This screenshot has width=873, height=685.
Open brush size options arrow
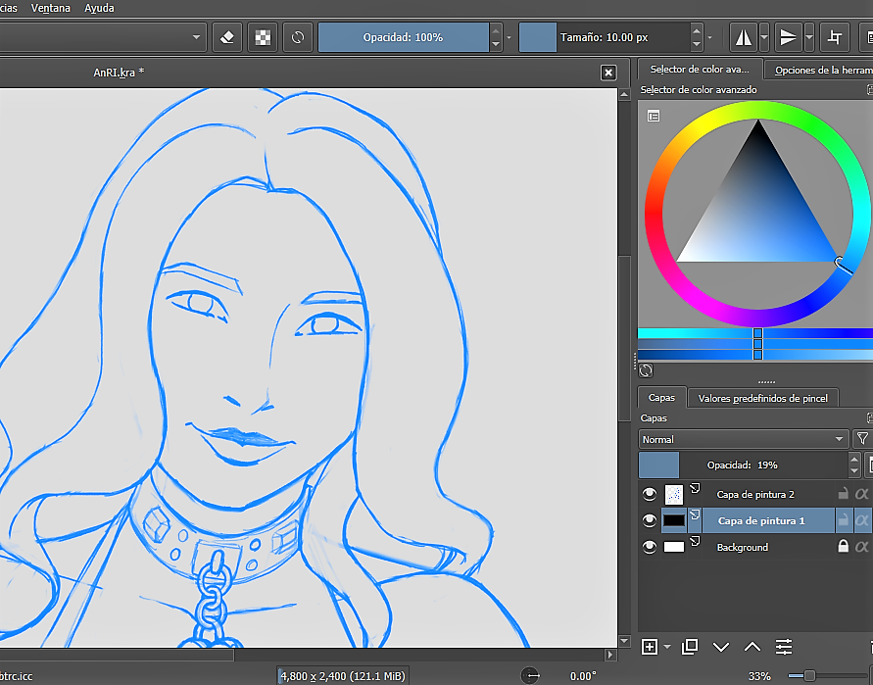point(709,38)
